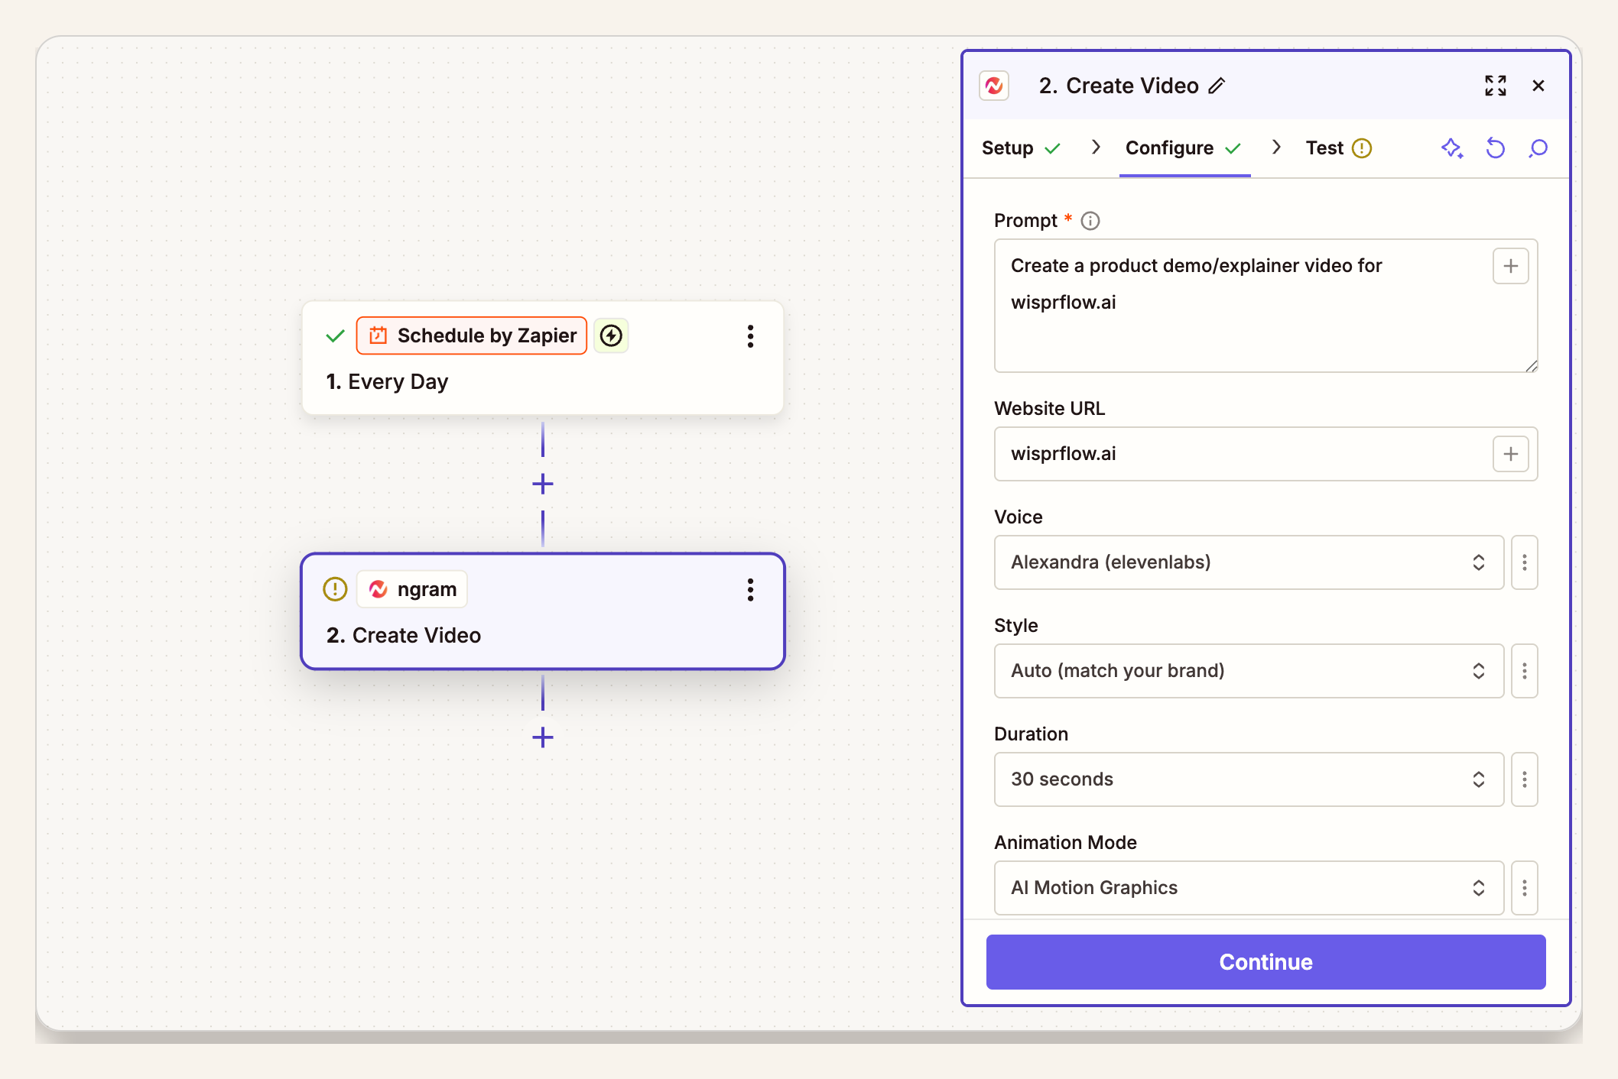Screen dimensions: 1618x1079
Task: Open the Style dropdown Auto match brand
Action: [x=1249, y=671]
